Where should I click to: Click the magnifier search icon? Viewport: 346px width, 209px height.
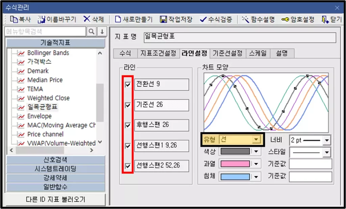[92, 31]
